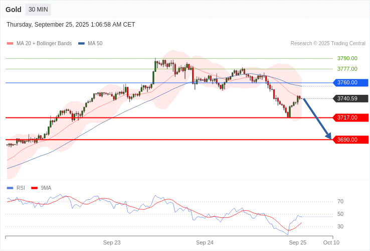Click the red 3717.00 support price tag
Image resolution: width=370 pixels, height=251 pixels.
point(350,117)
